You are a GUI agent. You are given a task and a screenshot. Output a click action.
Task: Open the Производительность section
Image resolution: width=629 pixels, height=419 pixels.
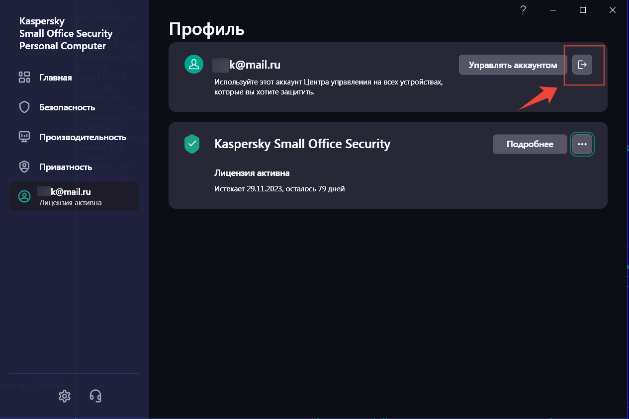(74, 137)
